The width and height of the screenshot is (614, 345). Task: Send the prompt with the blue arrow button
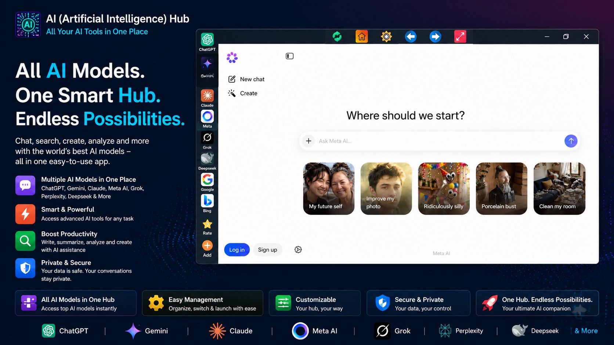(x=571, y=141)
